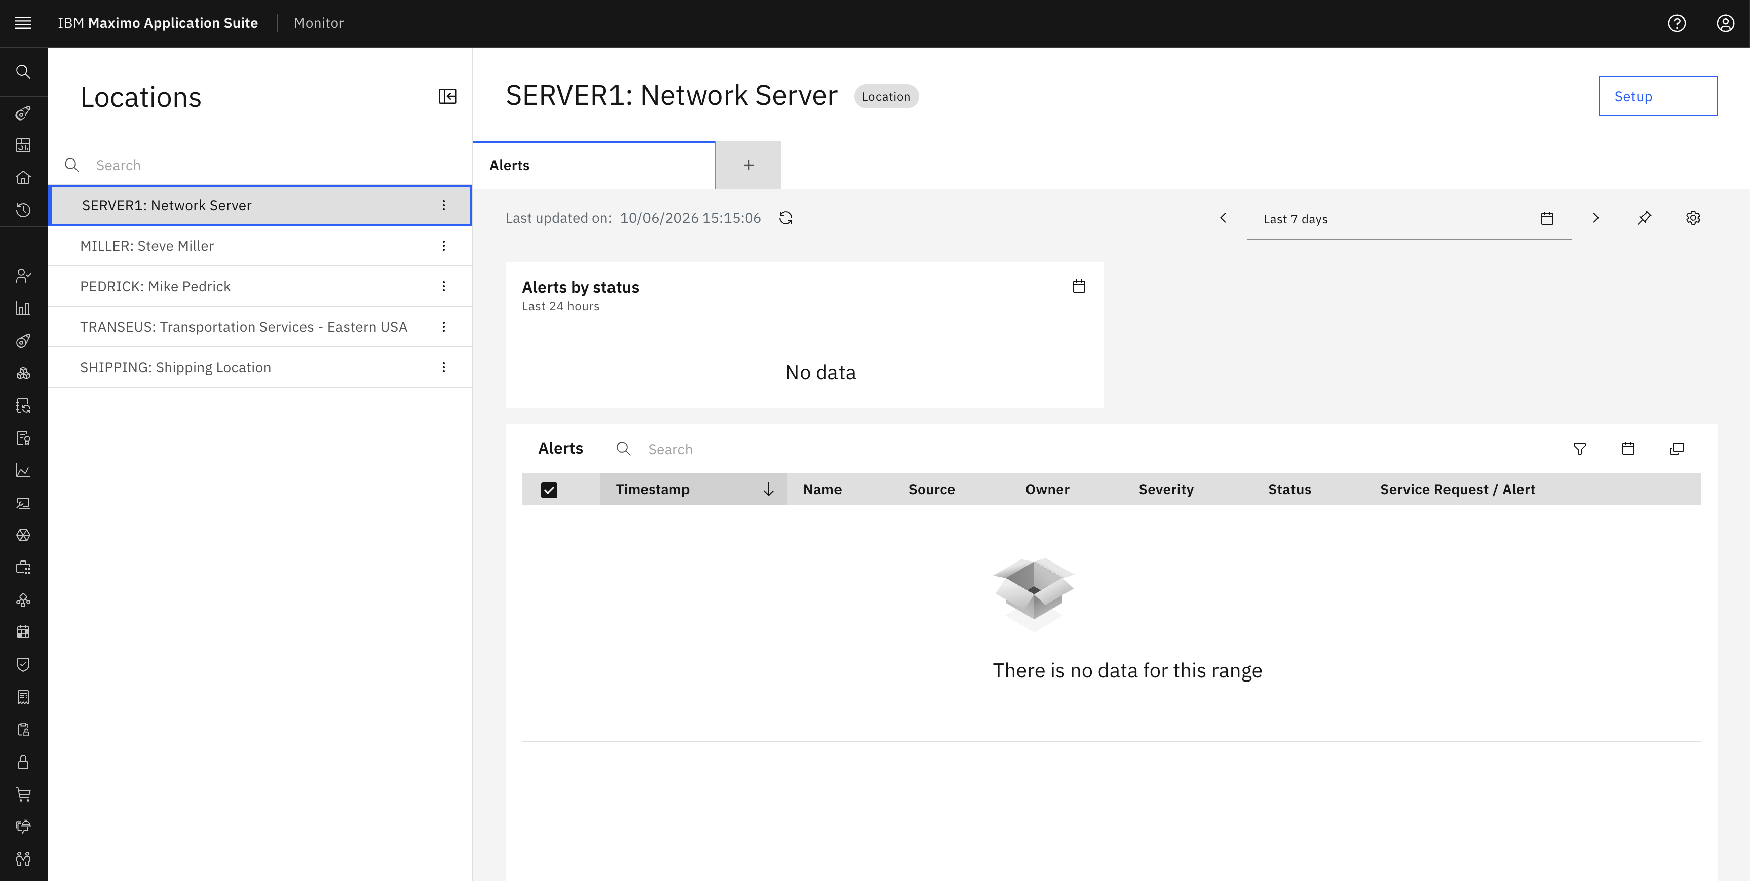Go to previous time range chevron

click(x=1223, y=218)
